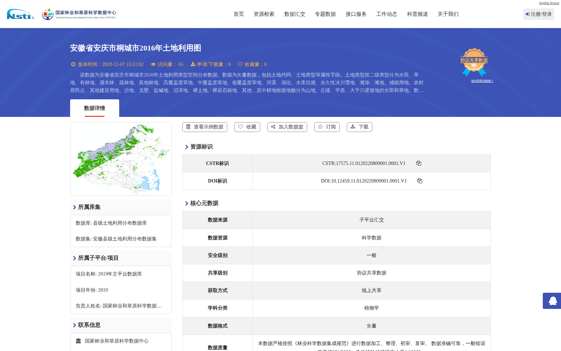Copy the DOI identifier

420,181
